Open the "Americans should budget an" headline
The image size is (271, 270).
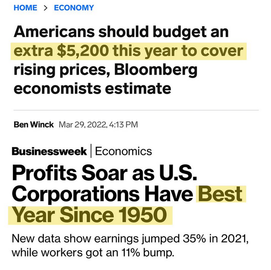[x=121, y=32]
